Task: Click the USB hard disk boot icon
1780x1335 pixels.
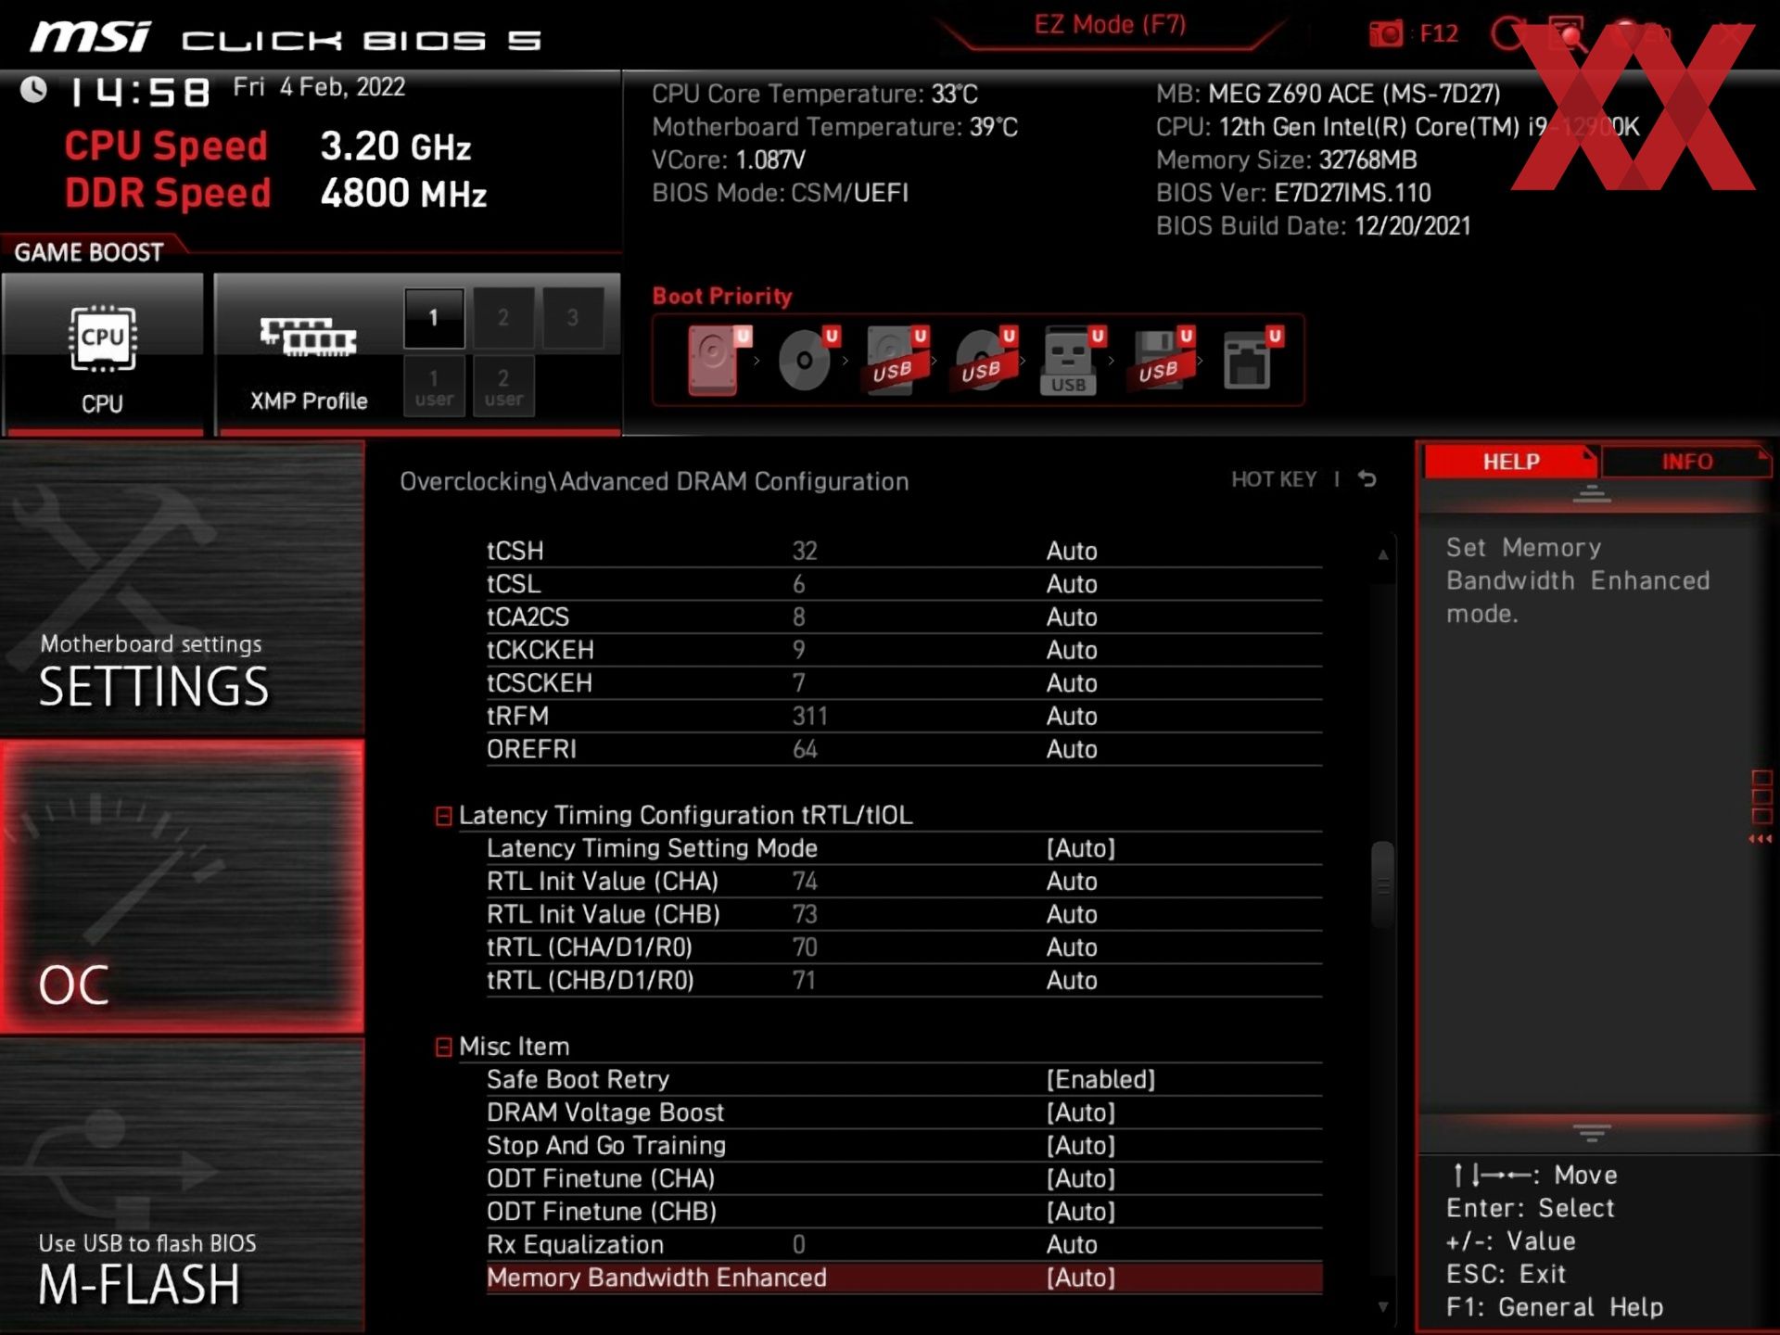Action: pos(896,360)
